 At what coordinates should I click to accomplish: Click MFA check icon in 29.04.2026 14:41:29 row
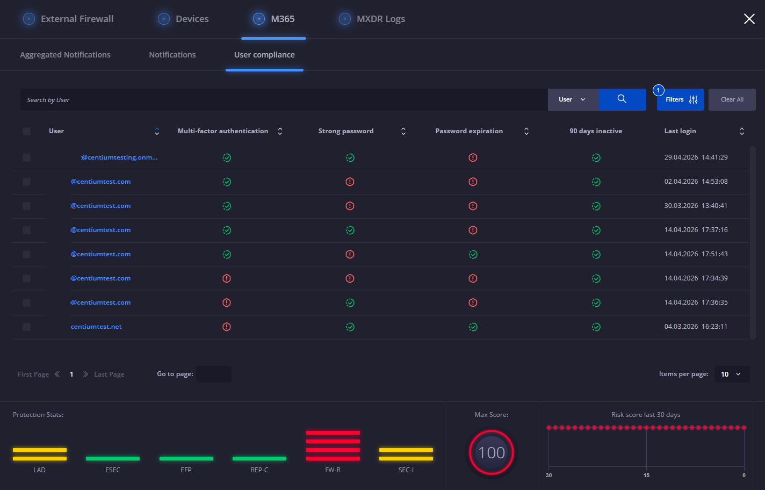(x=227, y=157)
